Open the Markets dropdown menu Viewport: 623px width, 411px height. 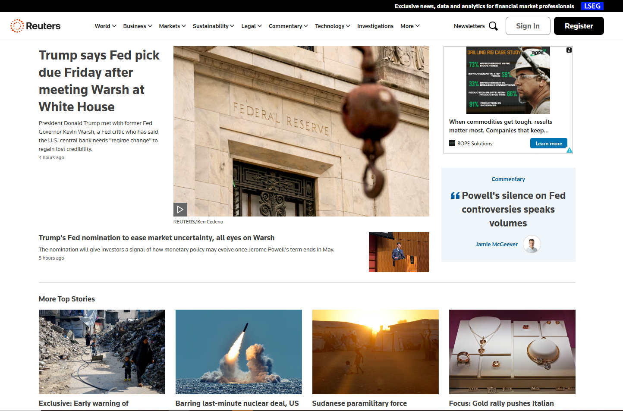coord(172,26)
